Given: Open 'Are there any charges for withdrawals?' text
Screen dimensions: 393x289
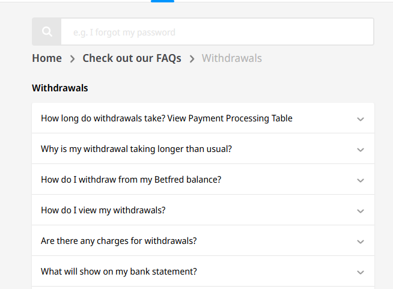Looking at the screenshot, I should 119,241.
